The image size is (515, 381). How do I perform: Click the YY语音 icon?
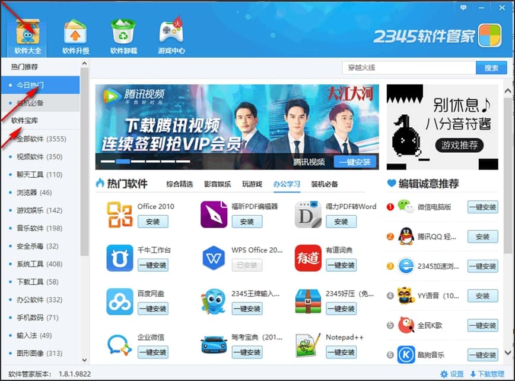(x=406, y=296)
